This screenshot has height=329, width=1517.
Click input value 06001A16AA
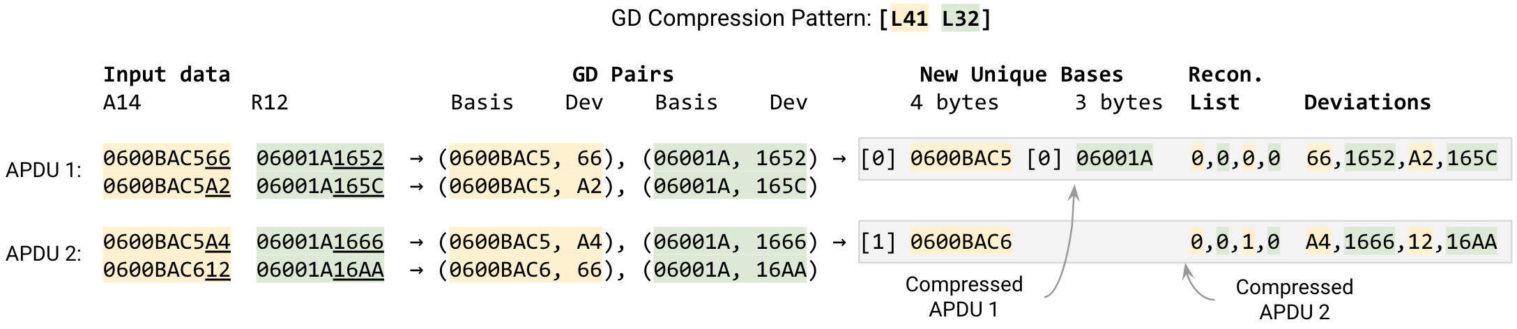click(x=320, y=270)
